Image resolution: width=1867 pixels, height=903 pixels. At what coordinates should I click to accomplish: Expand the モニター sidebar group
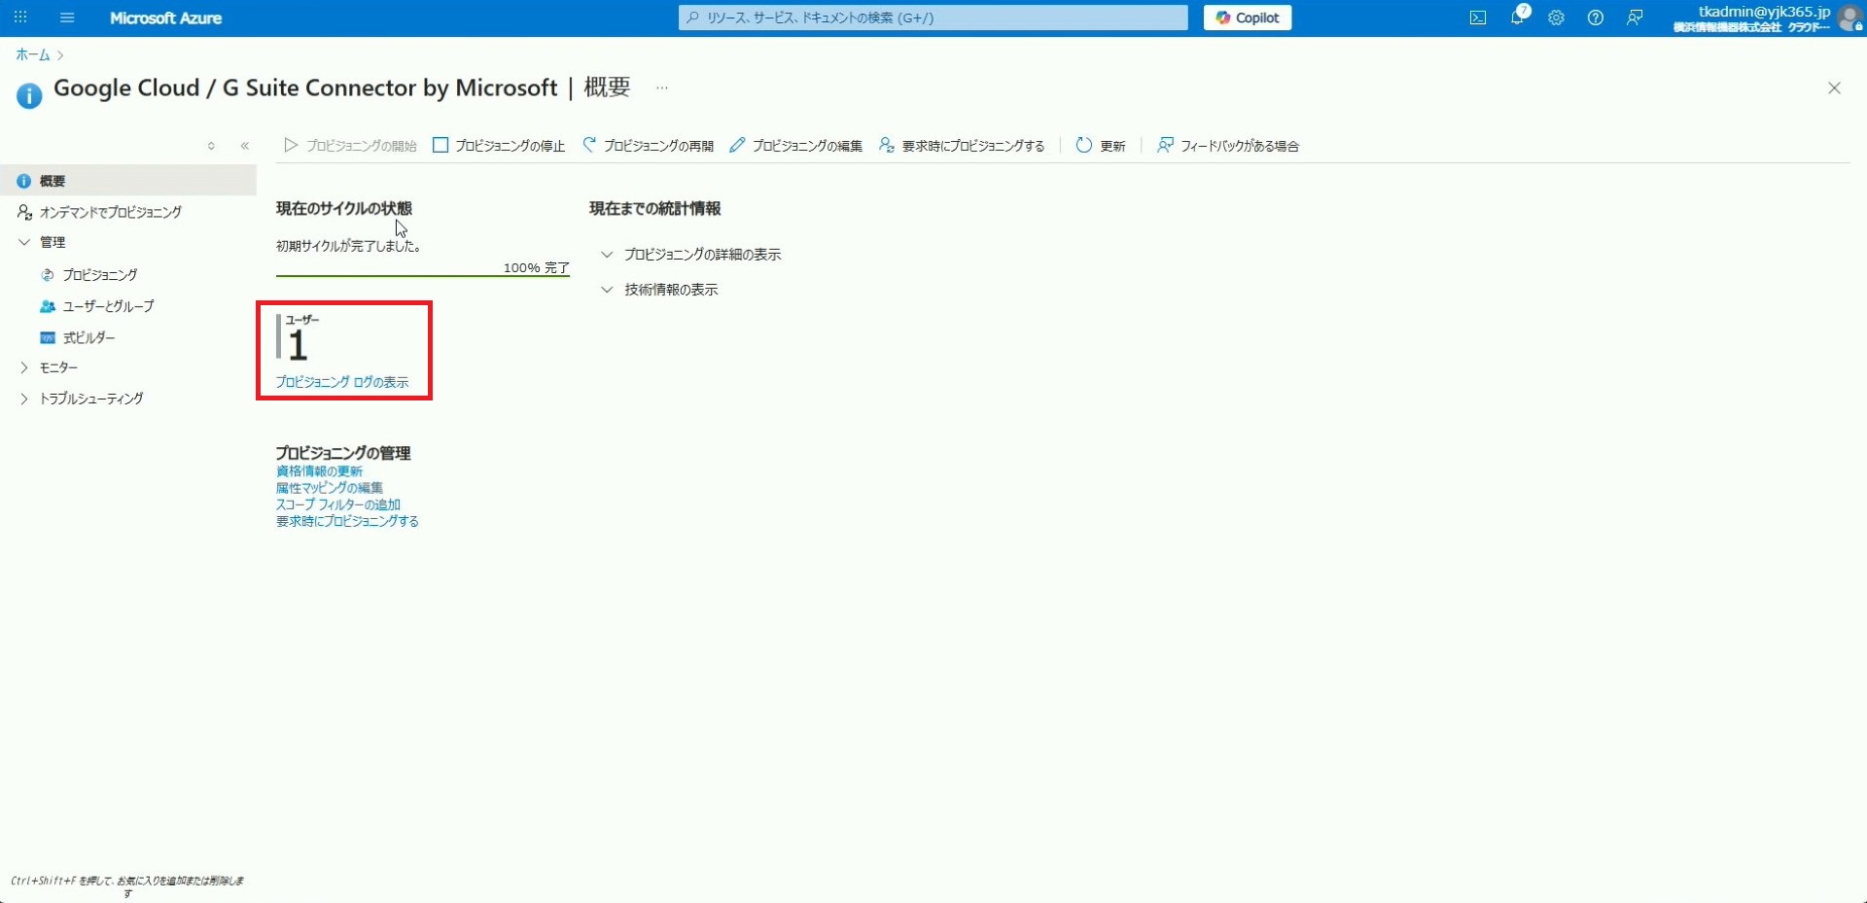pyautogui.click(x=58, y=367)
